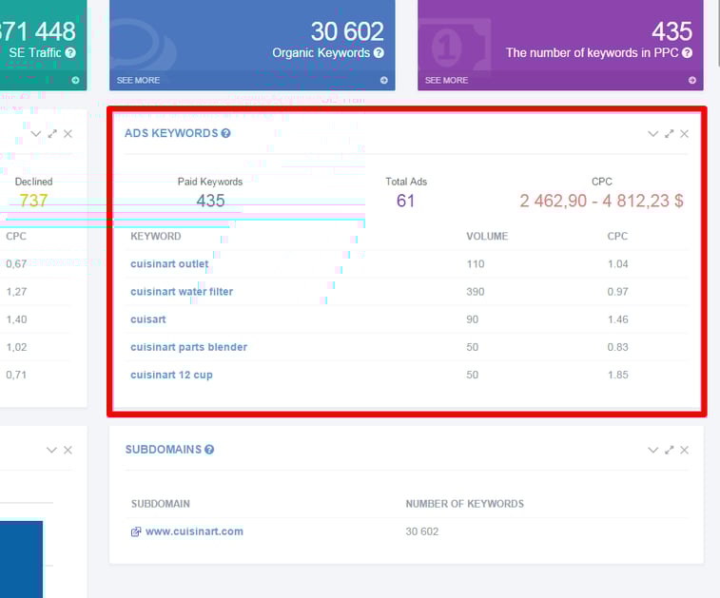Expand the Declined panel to fullscreen
The height and width of the screenshot is (598, 720).
tap(52, 133)
